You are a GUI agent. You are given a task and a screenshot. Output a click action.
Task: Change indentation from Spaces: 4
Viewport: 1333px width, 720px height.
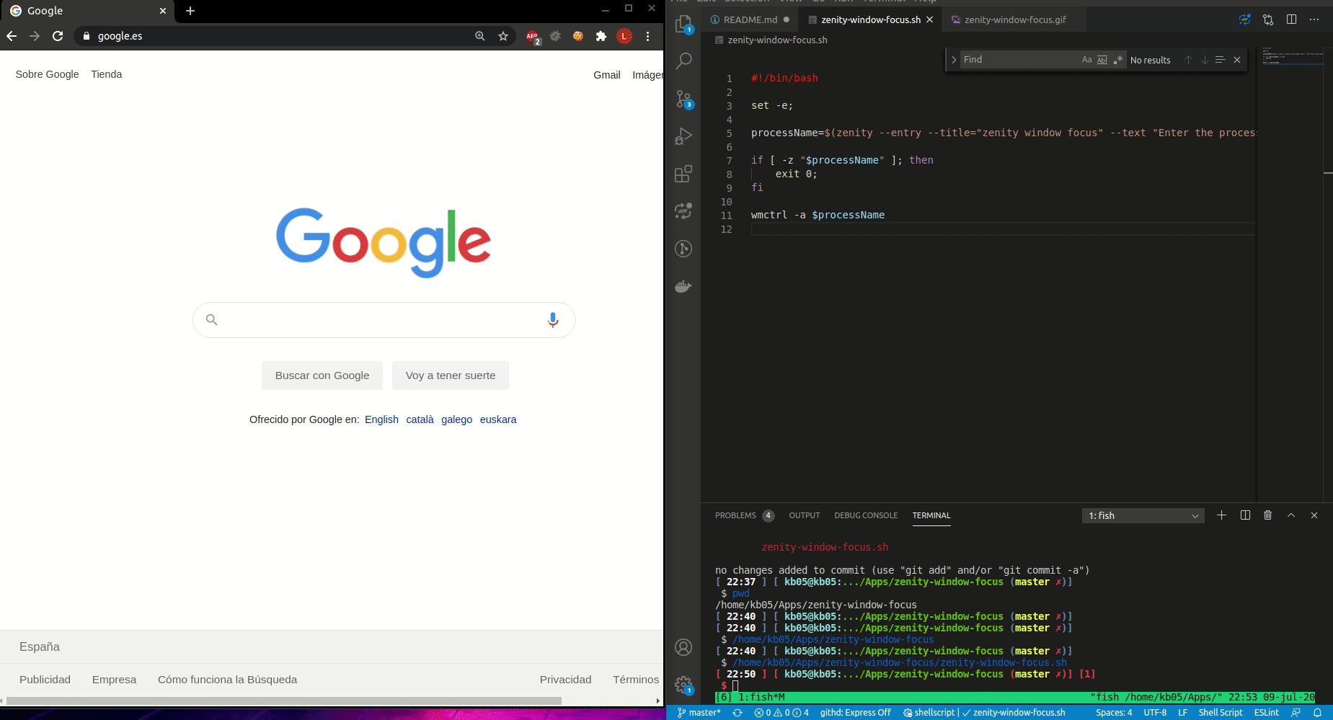pyautogui.click(x=1114, y=713)
